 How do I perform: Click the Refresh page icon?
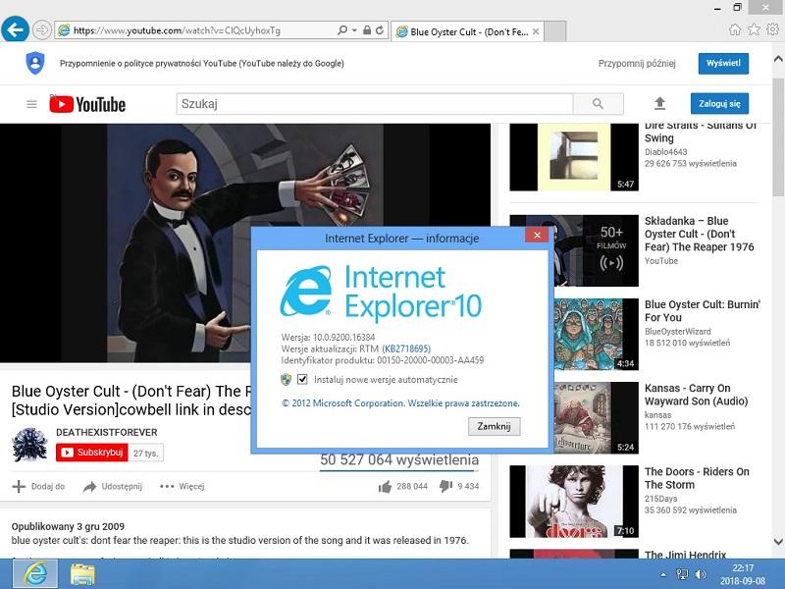tap(380, 30)
